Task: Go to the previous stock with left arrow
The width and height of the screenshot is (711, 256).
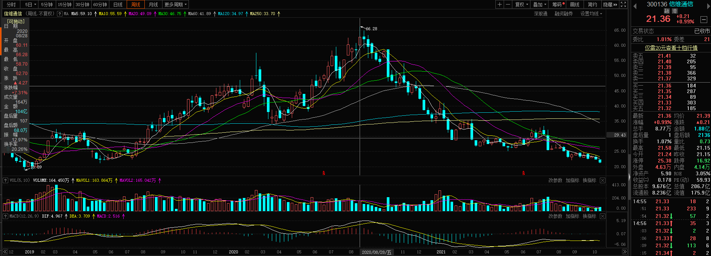Action: (634, 6)
